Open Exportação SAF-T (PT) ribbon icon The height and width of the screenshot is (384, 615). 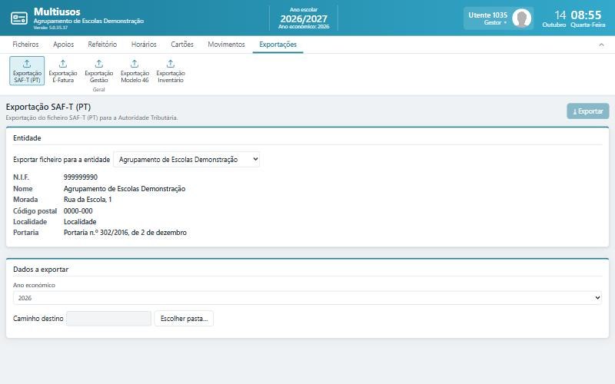27,71
